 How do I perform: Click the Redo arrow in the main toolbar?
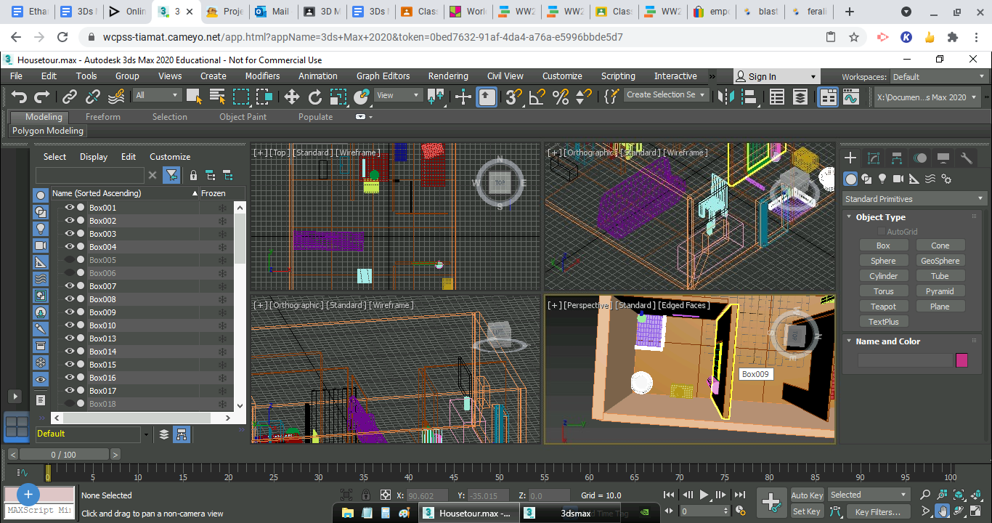pos(42,96)
